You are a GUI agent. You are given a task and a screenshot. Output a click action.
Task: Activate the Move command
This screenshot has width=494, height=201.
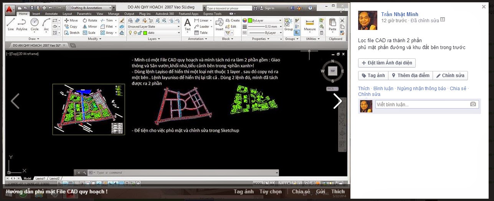(70, 20)
